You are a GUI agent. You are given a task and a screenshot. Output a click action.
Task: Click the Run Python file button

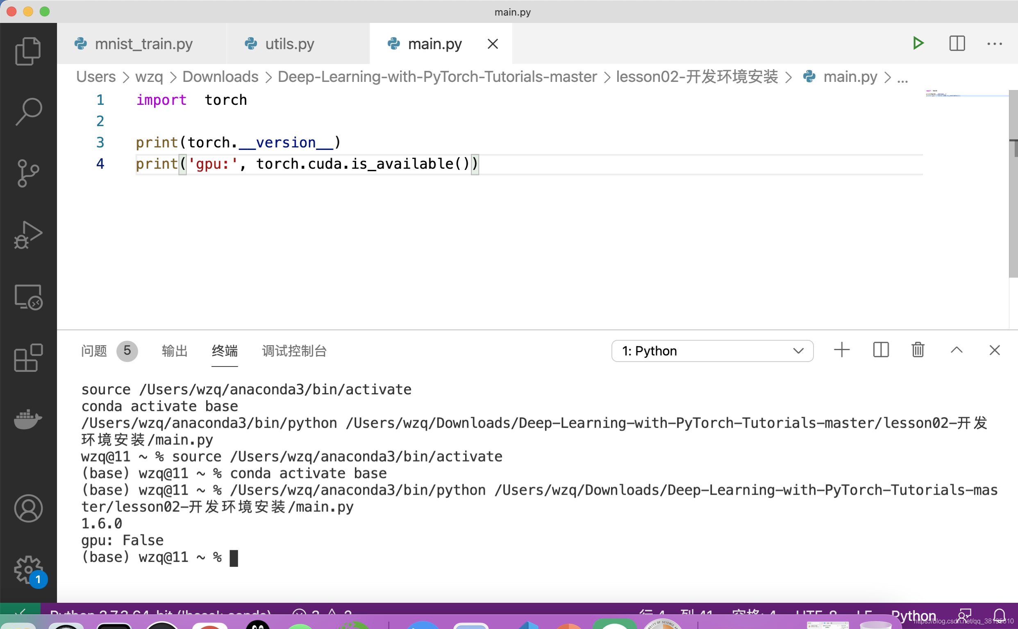[x=919, y=43]
